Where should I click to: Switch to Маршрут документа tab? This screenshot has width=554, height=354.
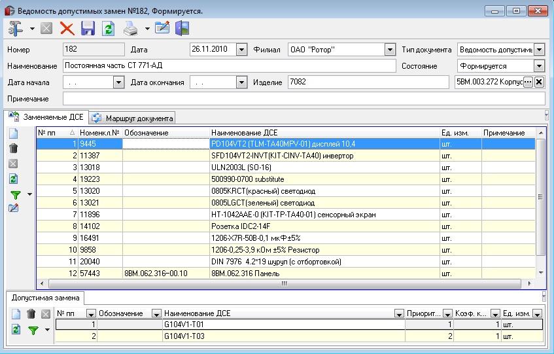click(132, 118)
